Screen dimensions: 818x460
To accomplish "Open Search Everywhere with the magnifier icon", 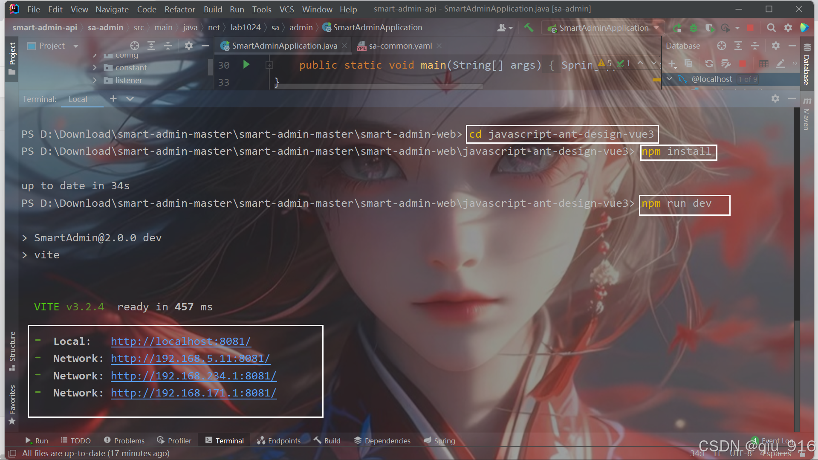I will tap(771, 28).
